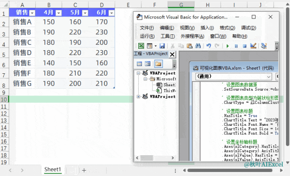The height and width of the screenshot is (176, 290).
Task: Click View Object icon in project pane
Action: 148,64
